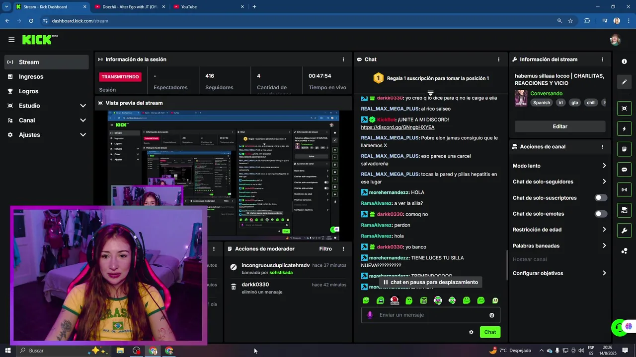Open the info icon in right rail
Image resolution: width=636 pixels, height=357 pixels.
[x=624, y=61]
